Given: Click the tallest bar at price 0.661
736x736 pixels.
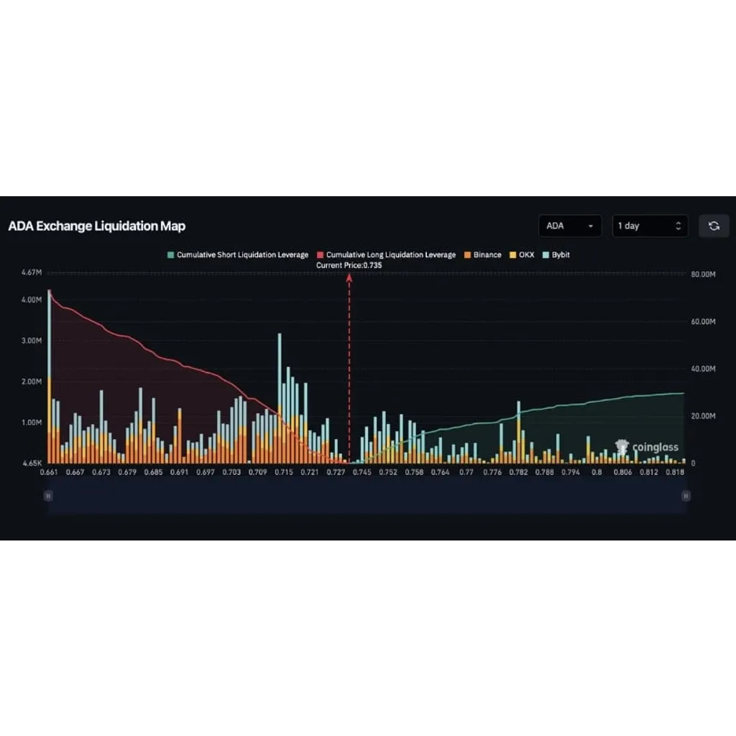Looking at the screenshot, I should 50,377.
